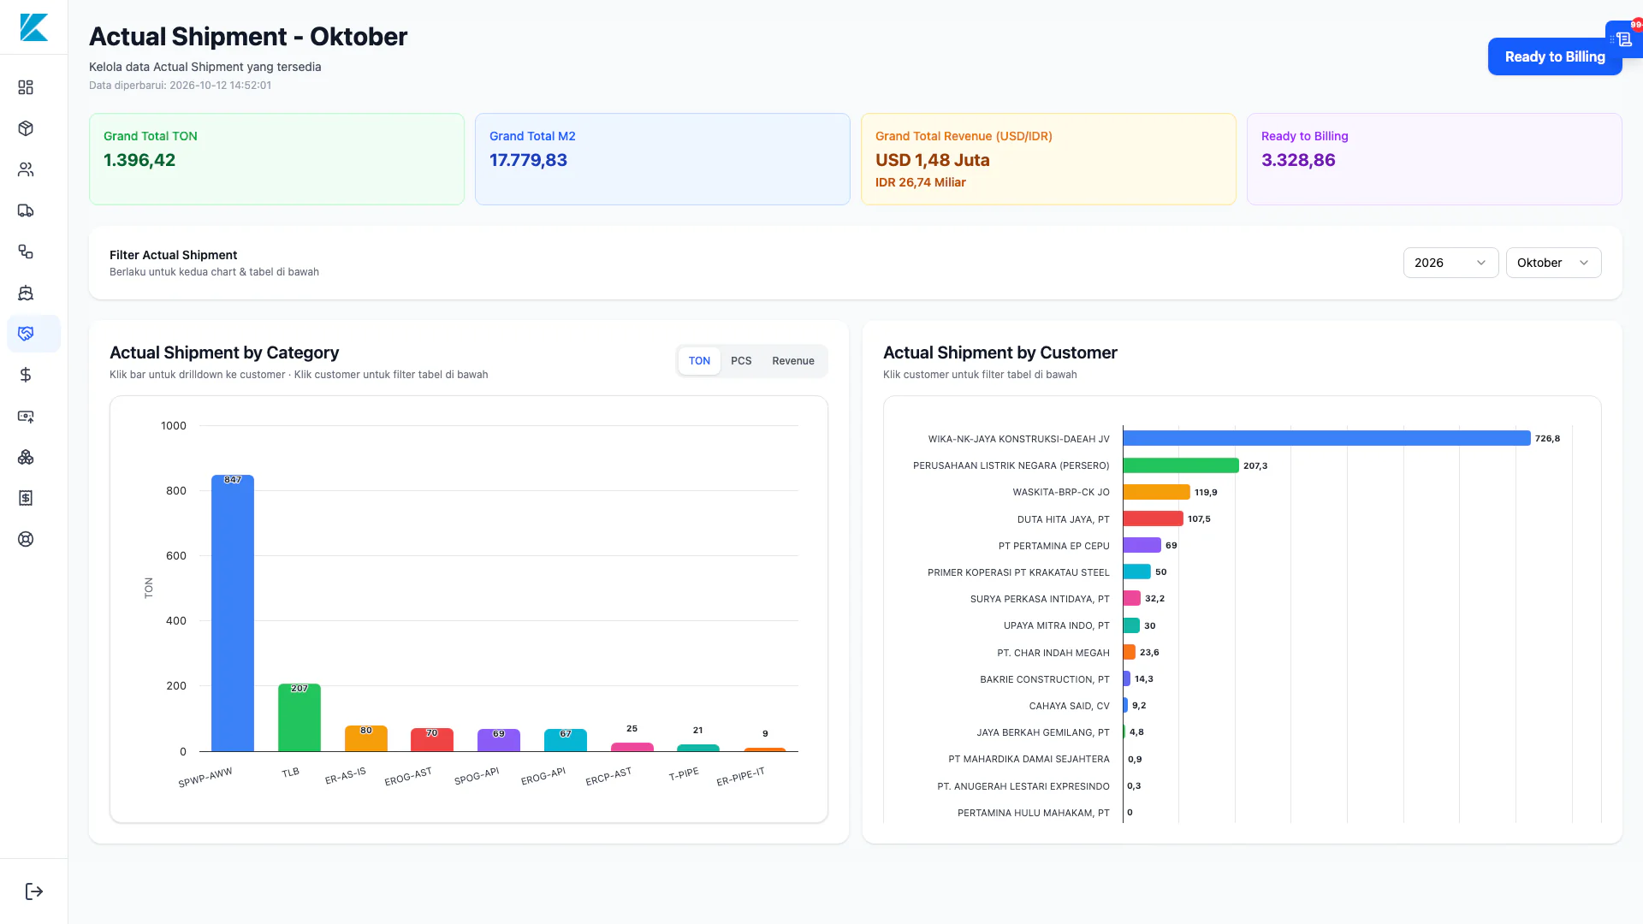This screenshot has height=924, width=1643.
Task: Open the notification scroll icon with red badge
Action: (x=1624, y=39)
